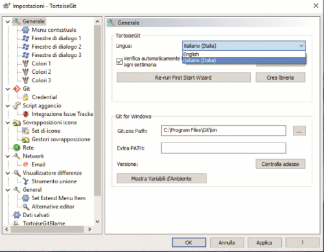Click the Sovrapposizioni icona folder icon

(x=17, y=122)
